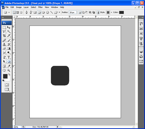Select the Magic Wand tool
This screenshot has width=145, height=129.
9,32
